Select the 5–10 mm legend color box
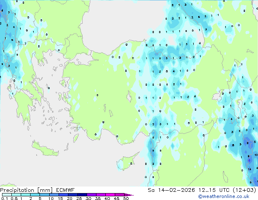 (44, 195)
